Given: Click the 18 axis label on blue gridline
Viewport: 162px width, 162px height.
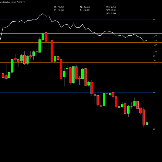Looking at the screenshot, I should [x=154, y=93].
